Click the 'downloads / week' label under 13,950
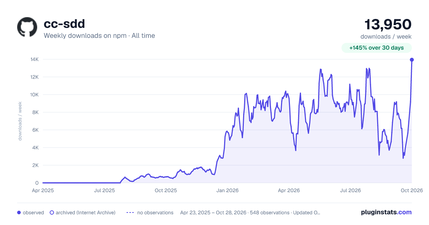This screenshot has height=225, width=429. [x=386, y=36]
